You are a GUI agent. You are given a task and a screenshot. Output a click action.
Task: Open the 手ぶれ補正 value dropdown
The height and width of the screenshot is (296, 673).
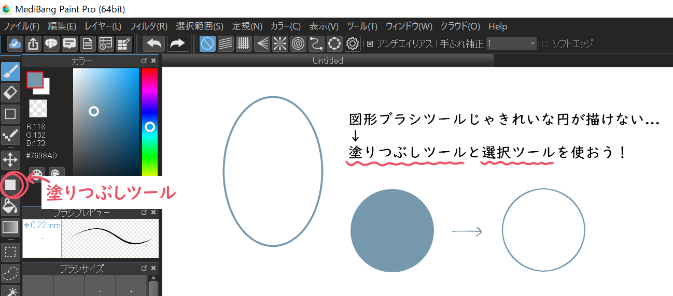[x=532, y=44]
